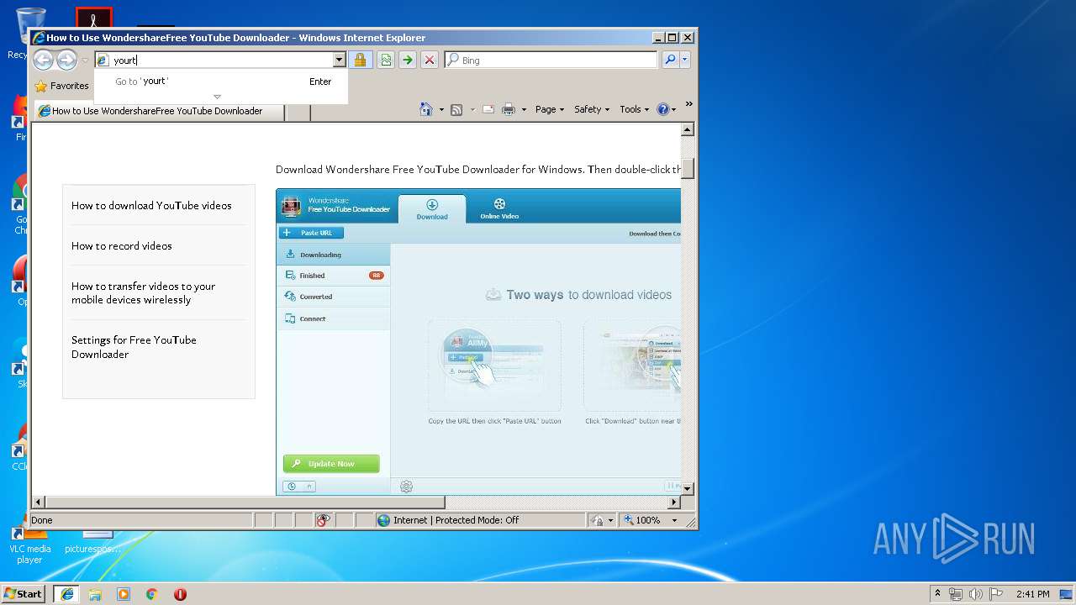Open How to download YouTube videos

151,205
